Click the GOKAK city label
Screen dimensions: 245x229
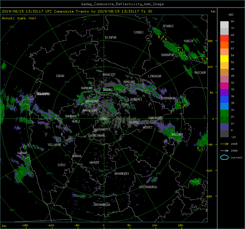point(60,76)
